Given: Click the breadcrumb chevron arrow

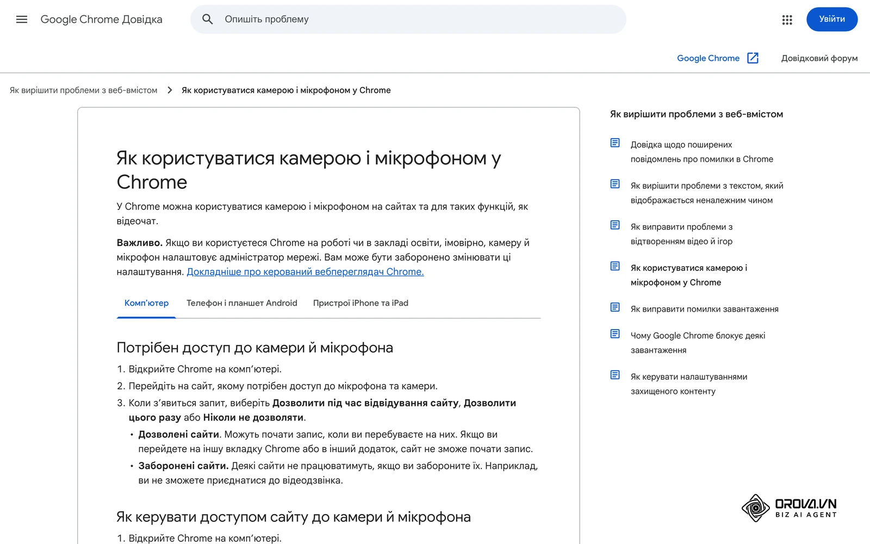Looking at the screenshot, I should point(170,90).
